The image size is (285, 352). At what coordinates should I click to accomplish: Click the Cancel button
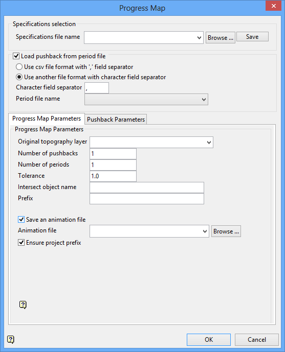point(257,339)
